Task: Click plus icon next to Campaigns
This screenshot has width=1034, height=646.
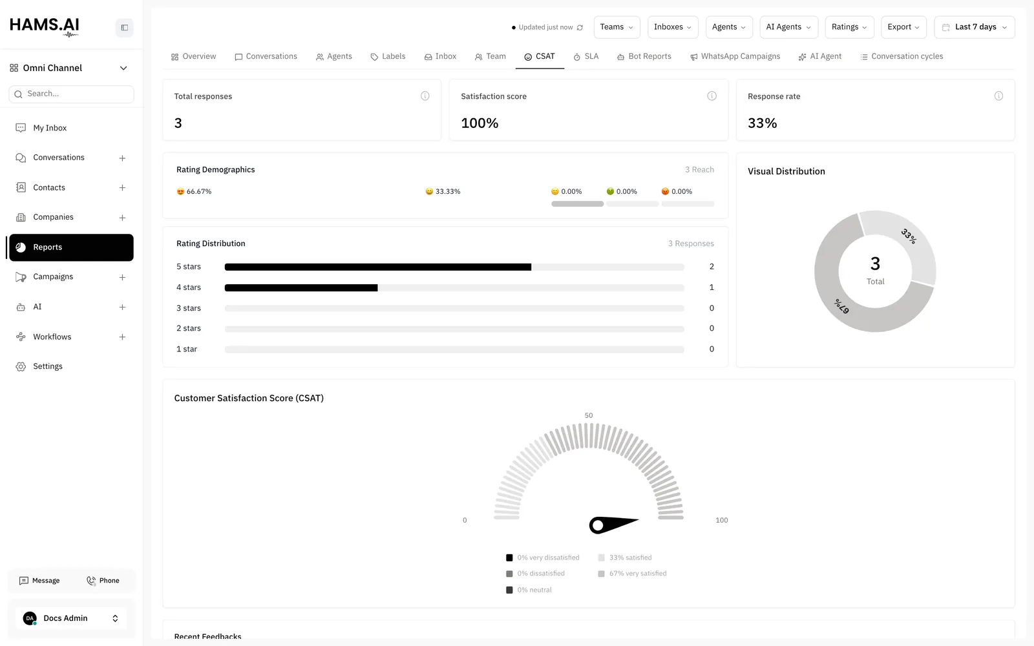Action: [x=122, y=277]
